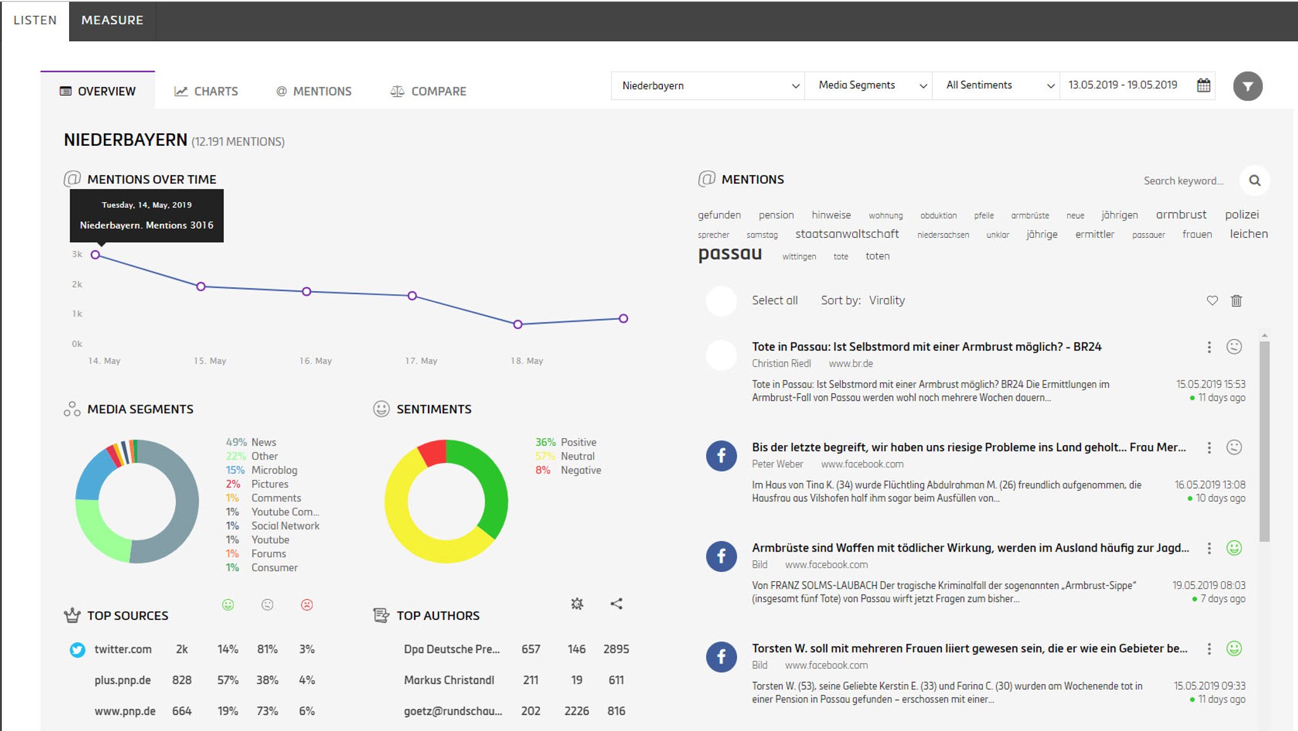Click the mentions list scrollbar thumb
The height and width of the screenshot is (731, 1298).
tap(1264, 442)
